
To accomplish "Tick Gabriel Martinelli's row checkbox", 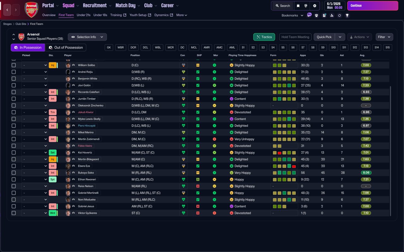I will click(x=14, y=193).
